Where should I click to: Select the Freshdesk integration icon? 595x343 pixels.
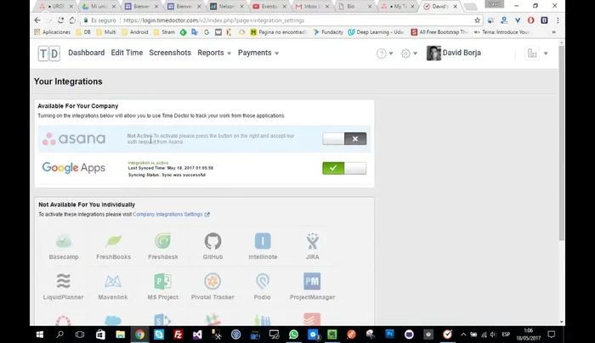point(163,241)
